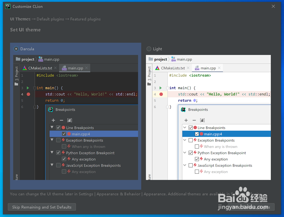Close CMakeLists.txt tab in Light preview
This screenshot has width=284, height=217.
188,68
